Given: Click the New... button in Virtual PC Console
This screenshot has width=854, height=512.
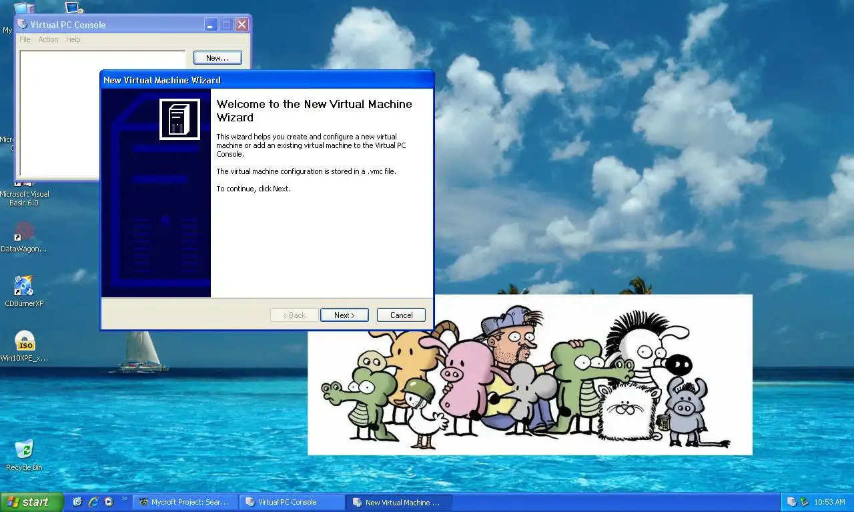Looking at the screenshot, I should coord(218,58).
